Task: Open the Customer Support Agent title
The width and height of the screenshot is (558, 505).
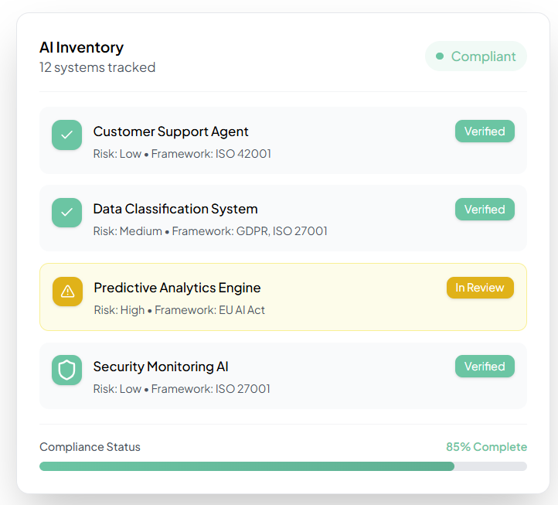Action: click(171, 131)
